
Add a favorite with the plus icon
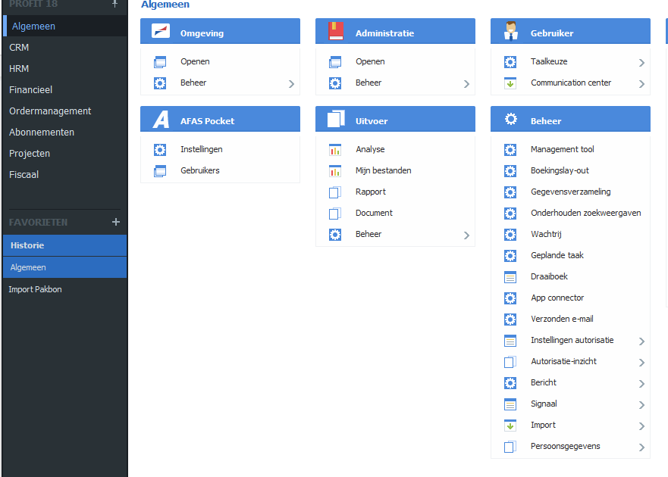point(116,223)
